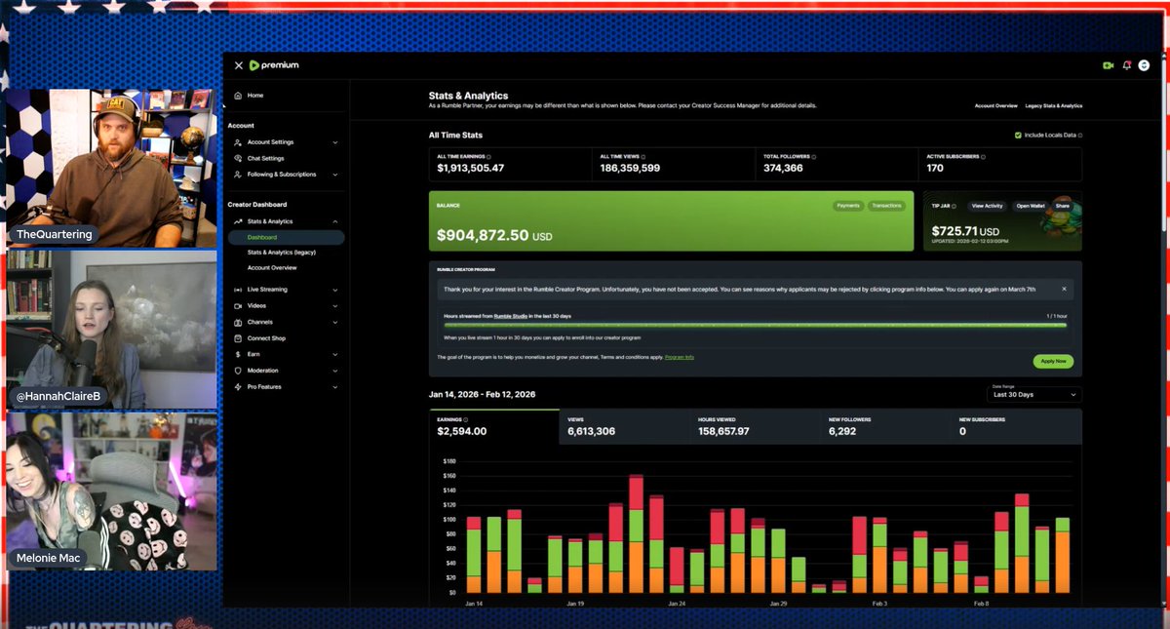This screenshot has height=629, width=1170.
Task: Select the Hours Viewed tab
Action: pyautogui.click(x=756, y=426)
